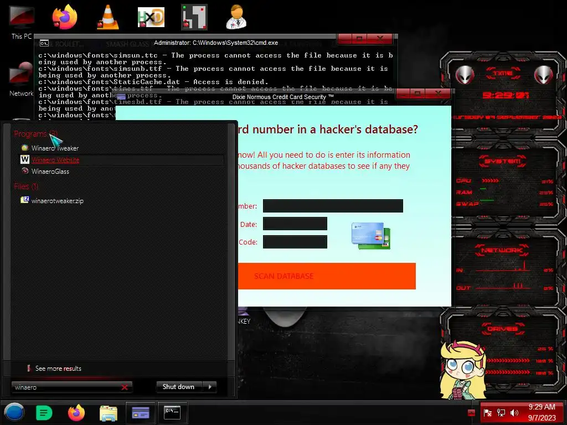
Task: Switch to cmd.exe taskbar button
Action: coord(173,412)
